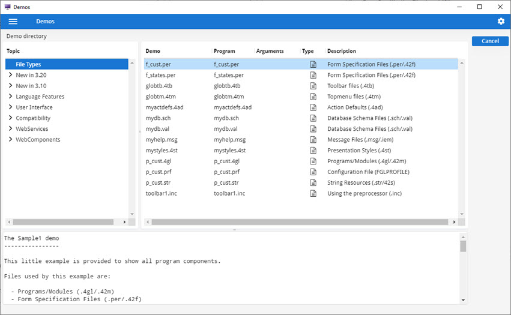This screenshot has width=511, height=315.
Task: Click the demo table scroll right arrow
Action: 455,222
